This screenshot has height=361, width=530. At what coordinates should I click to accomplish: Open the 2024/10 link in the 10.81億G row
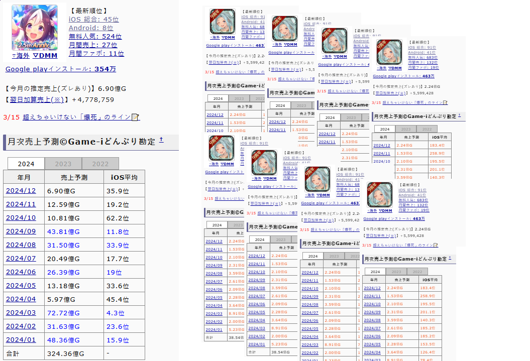click(x=21, y=218)
